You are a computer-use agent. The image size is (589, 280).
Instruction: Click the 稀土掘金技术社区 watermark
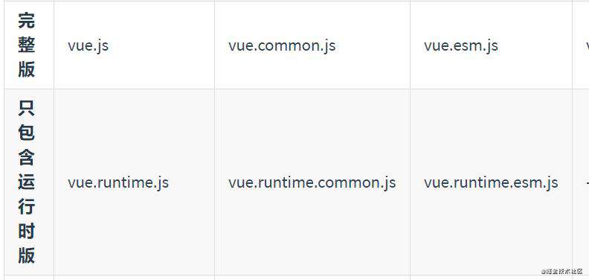pyautogui.click(x=561, y=271)
